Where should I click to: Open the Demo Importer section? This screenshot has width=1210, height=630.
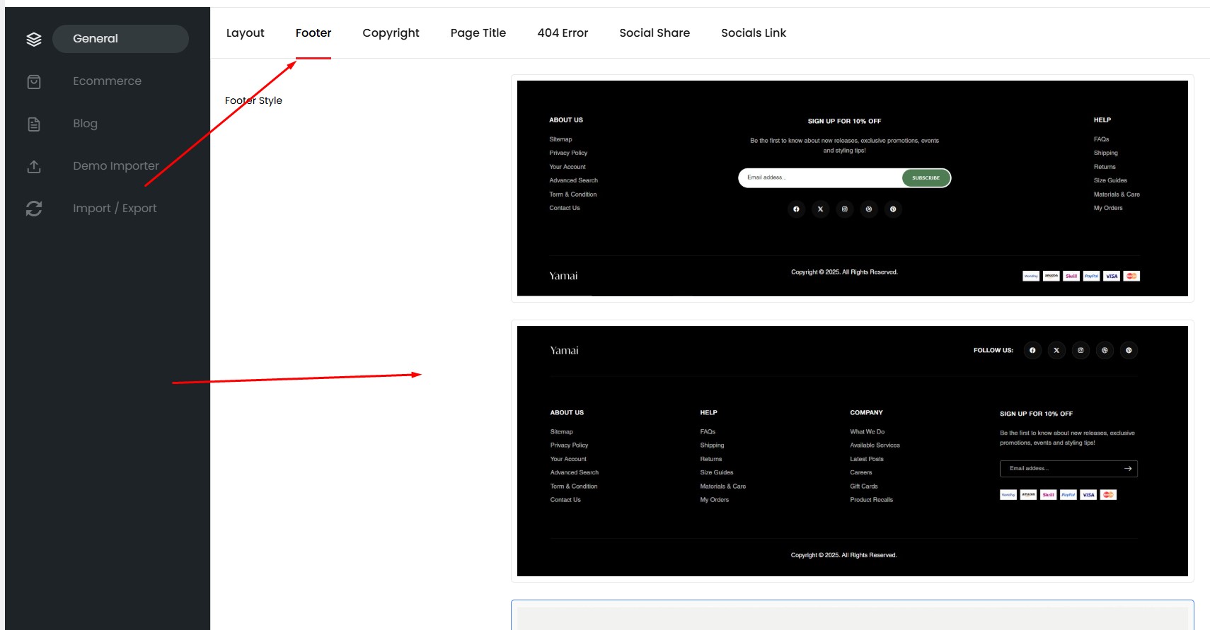(116, 166)
